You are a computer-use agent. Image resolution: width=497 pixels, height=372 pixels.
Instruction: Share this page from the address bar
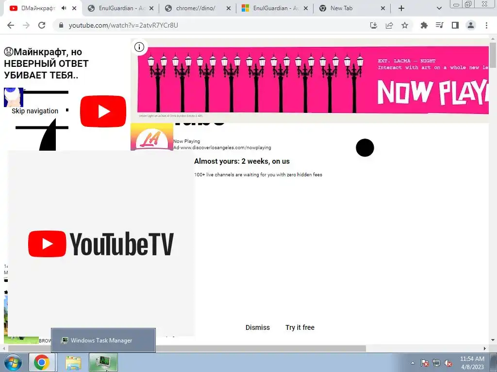point(389,25)
